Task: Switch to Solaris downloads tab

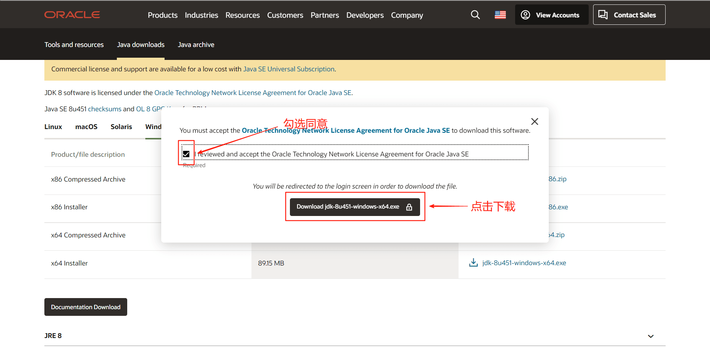Action: (121, 127)
